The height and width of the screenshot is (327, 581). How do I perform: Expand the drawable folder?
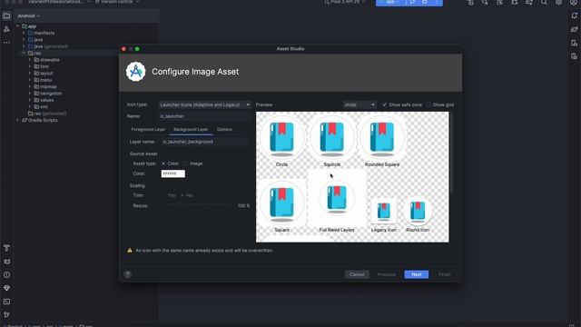tap(30, 60)
